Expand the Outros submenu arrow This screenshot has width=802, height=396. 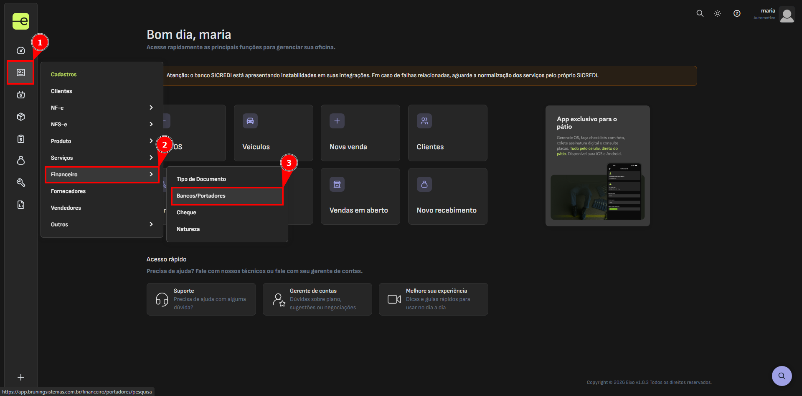click(x=151, y=224)
